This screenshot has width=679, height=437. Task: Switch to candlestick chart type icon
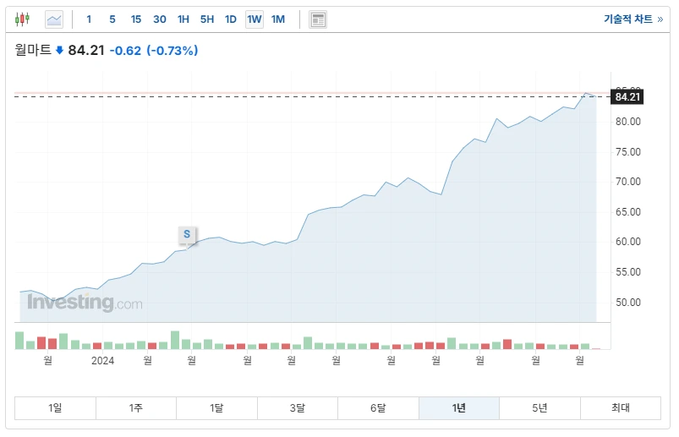coord(22,19)
